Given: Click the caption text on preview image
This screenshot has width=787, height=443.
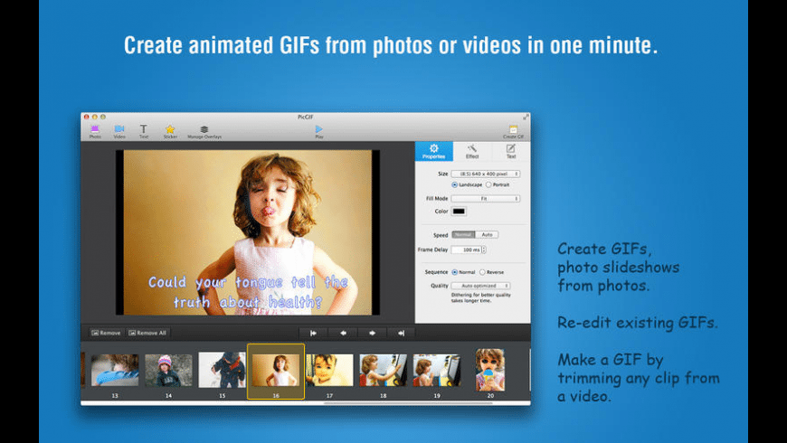Looking at the screenshot, I should coord(248,292).
